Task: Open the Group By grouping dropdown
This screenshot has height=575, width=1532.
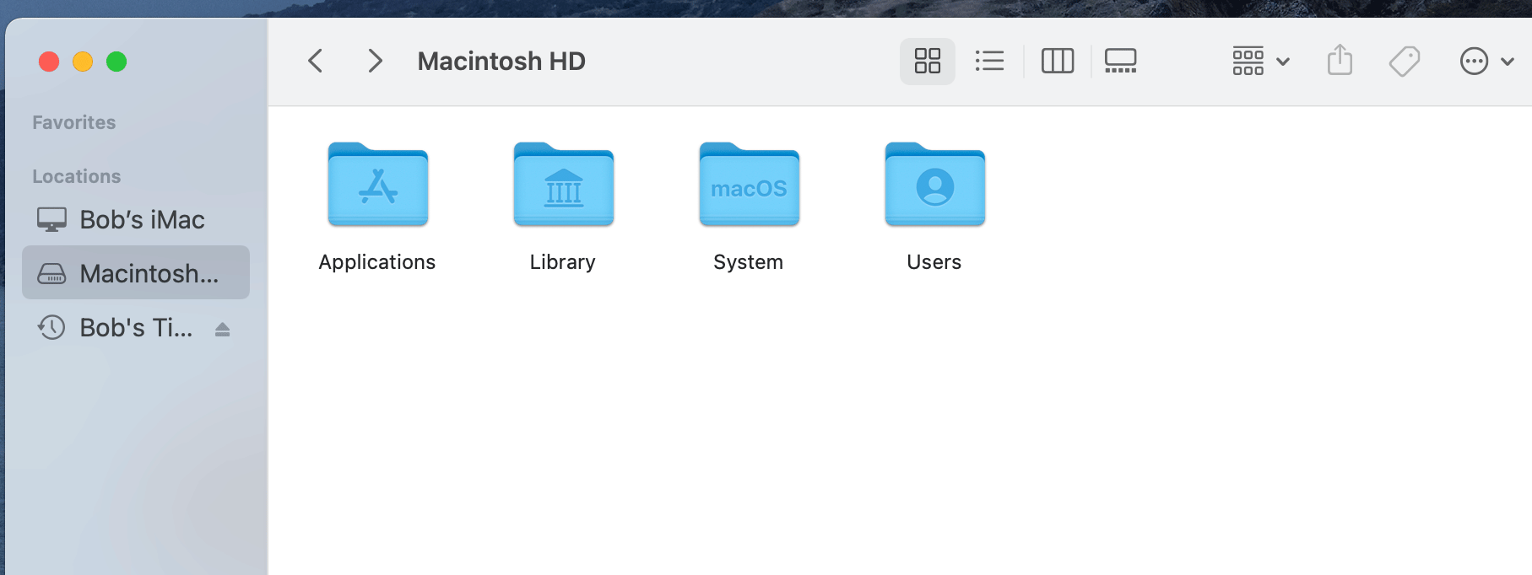Action: [x=1260, y=61]
